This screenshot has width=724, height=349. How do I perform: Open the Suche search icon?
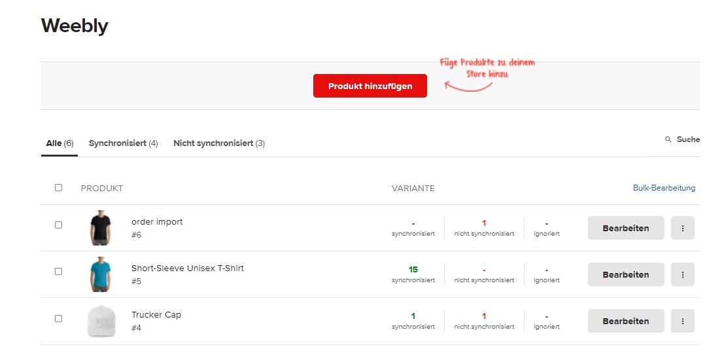coord(668,139)
